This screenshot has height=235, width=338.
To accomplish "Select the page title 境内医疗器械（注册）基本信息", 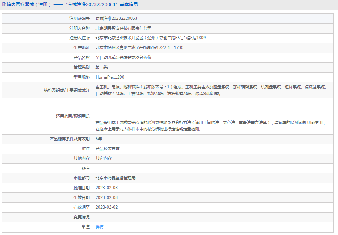I will coord(72,4).
